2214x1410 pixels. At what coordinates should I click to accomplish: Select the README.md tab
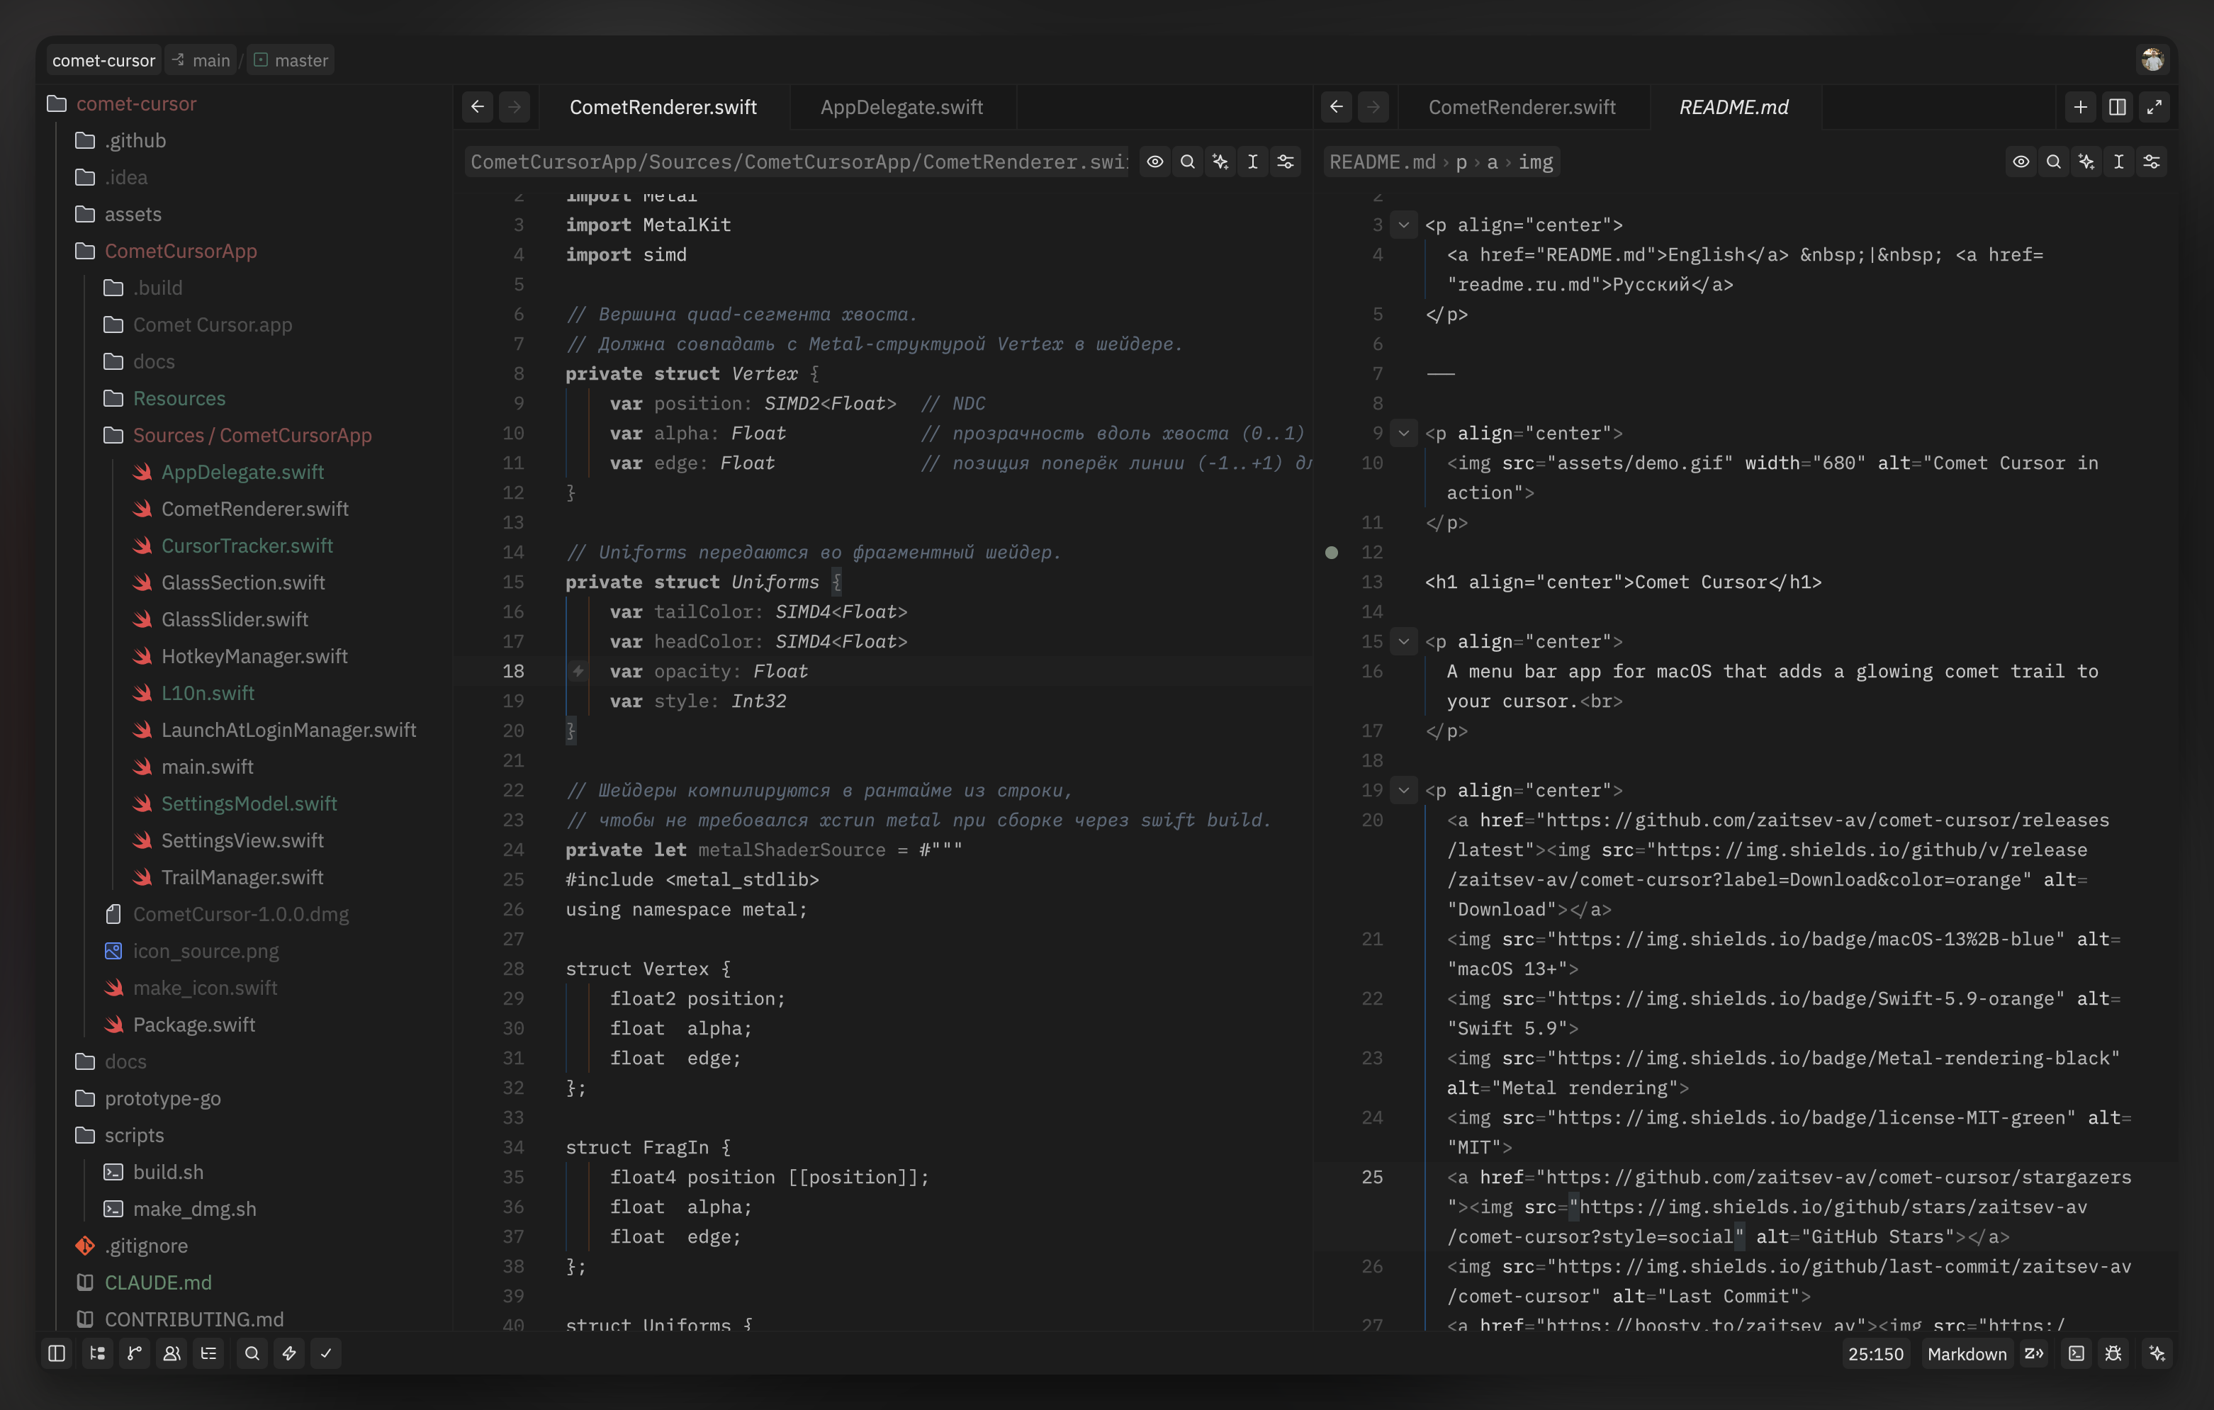tap(1734, 106)
